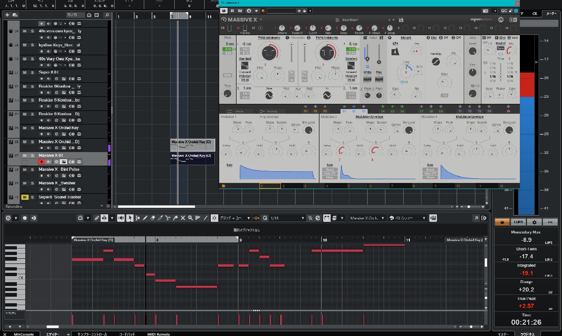Click the keyboard icon in editor toolbar
Viewport: 562px width, 336px height.
(433, 218)
